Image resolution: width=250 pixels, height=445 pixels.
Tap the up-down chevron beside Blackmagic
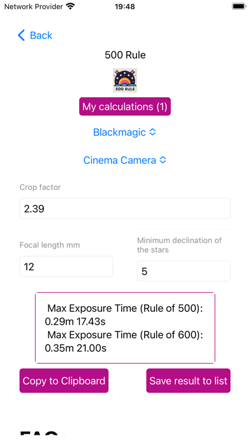[152, 132]
